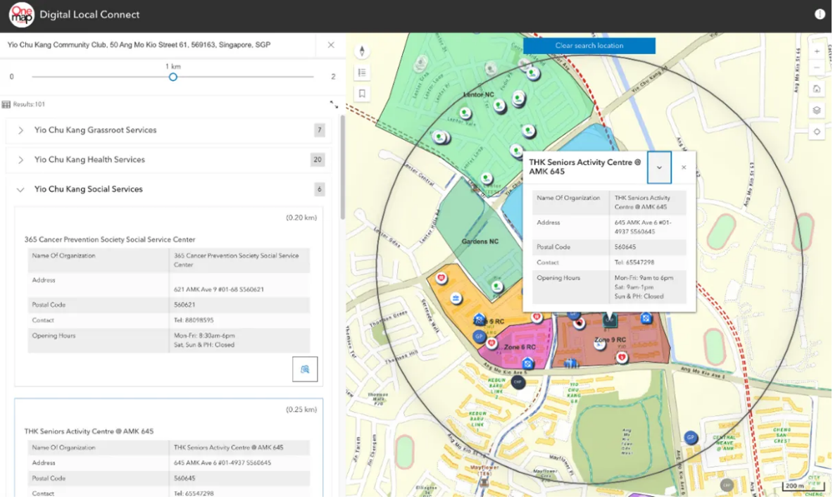Zoom to 365 Cancer Prevention Society on map
Viewport: 833px width, 499px height.
[x=305, y=369]
